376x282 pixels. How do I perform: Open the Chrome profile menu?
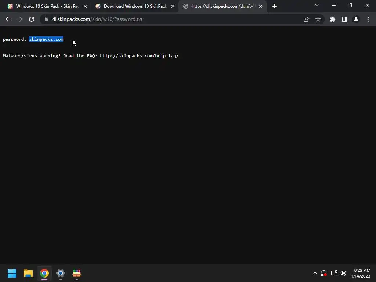click(x=356, y=19)
